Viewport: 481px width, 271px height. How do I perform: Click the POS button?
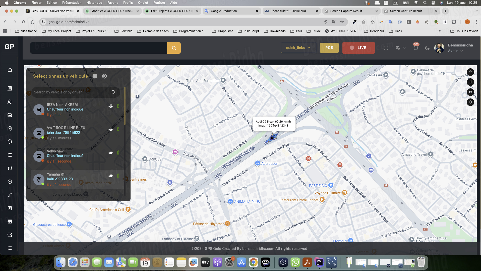(329, 48)
